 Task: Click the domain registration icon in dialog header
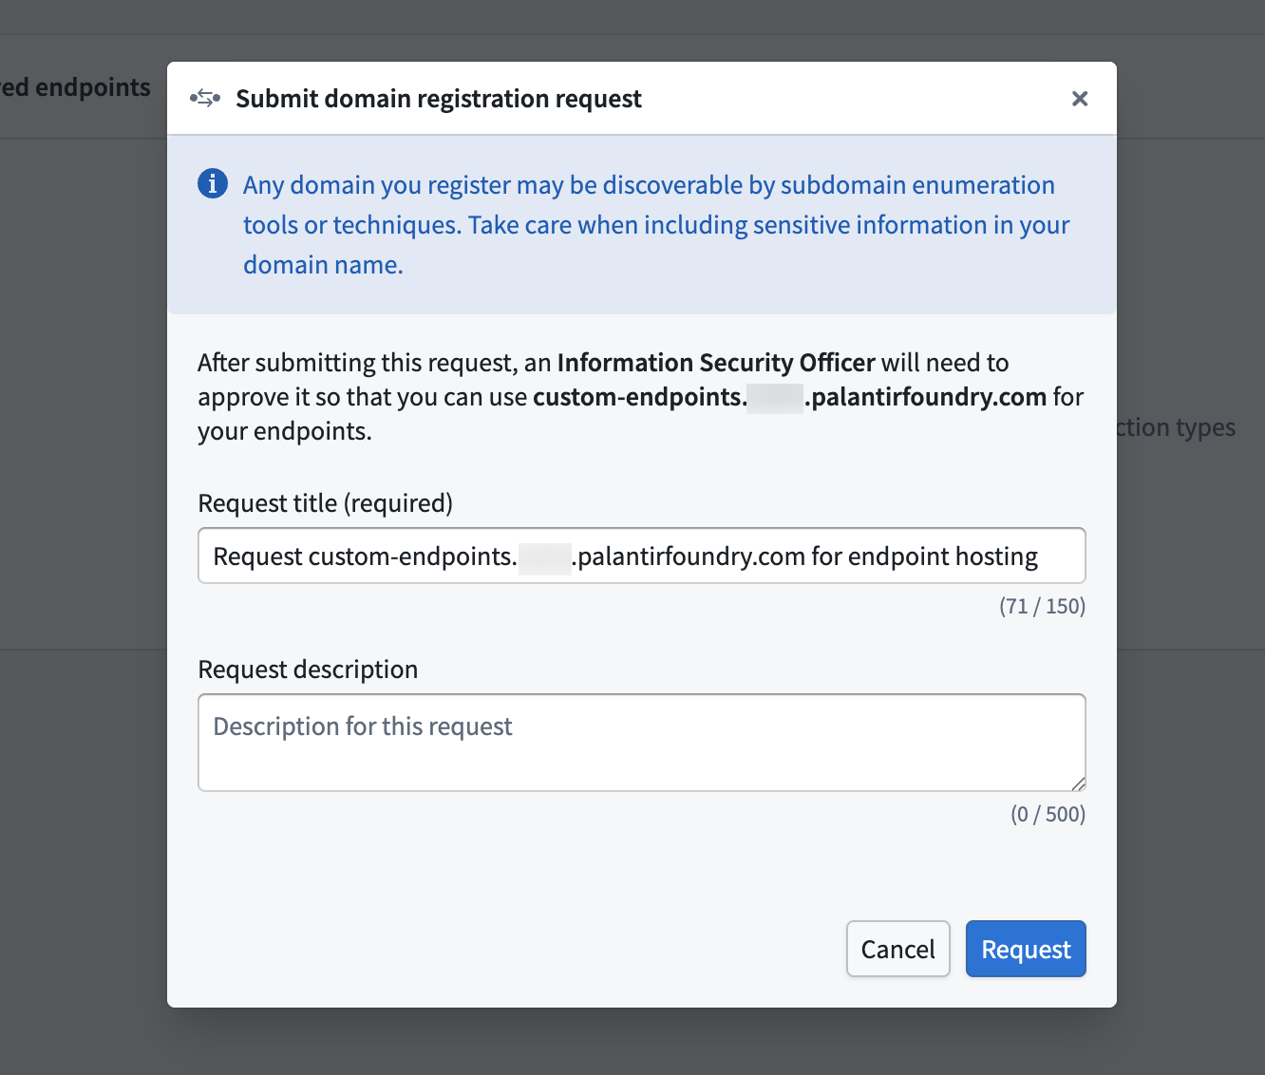tap(204, 98)
